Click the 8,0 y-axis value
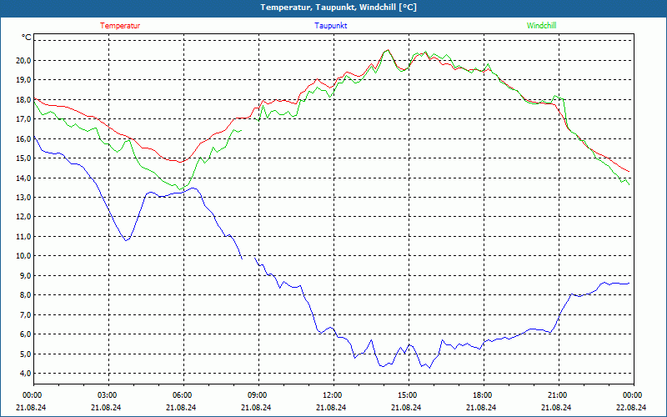Image resolution: width=667 pixels, height=417 pixels. (x=25, y=295)
